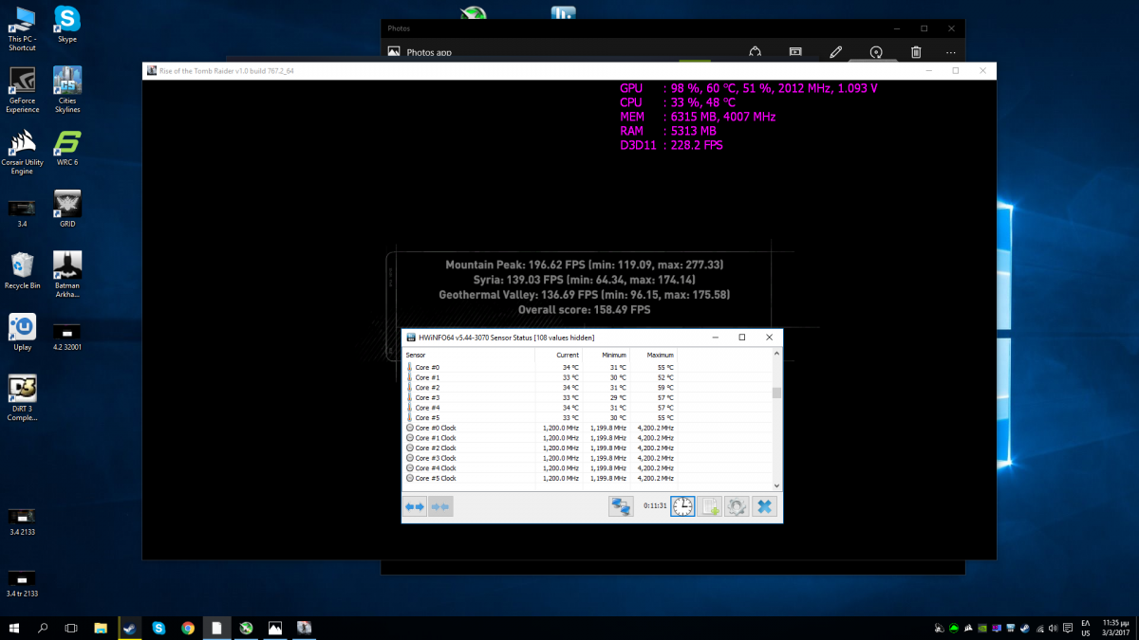Close sensors with the blue X button

click(764, 506)
